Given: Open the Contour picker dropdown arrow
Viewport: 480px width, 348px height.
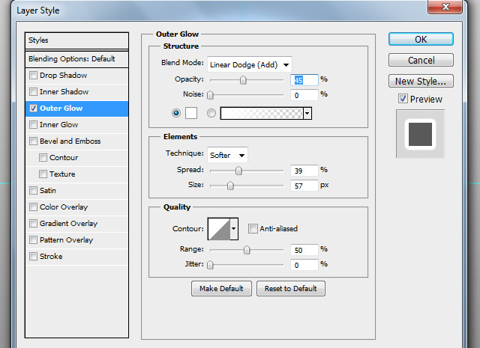Looking at the screenshot, I should pyautogui.click(x=234, y=228).
